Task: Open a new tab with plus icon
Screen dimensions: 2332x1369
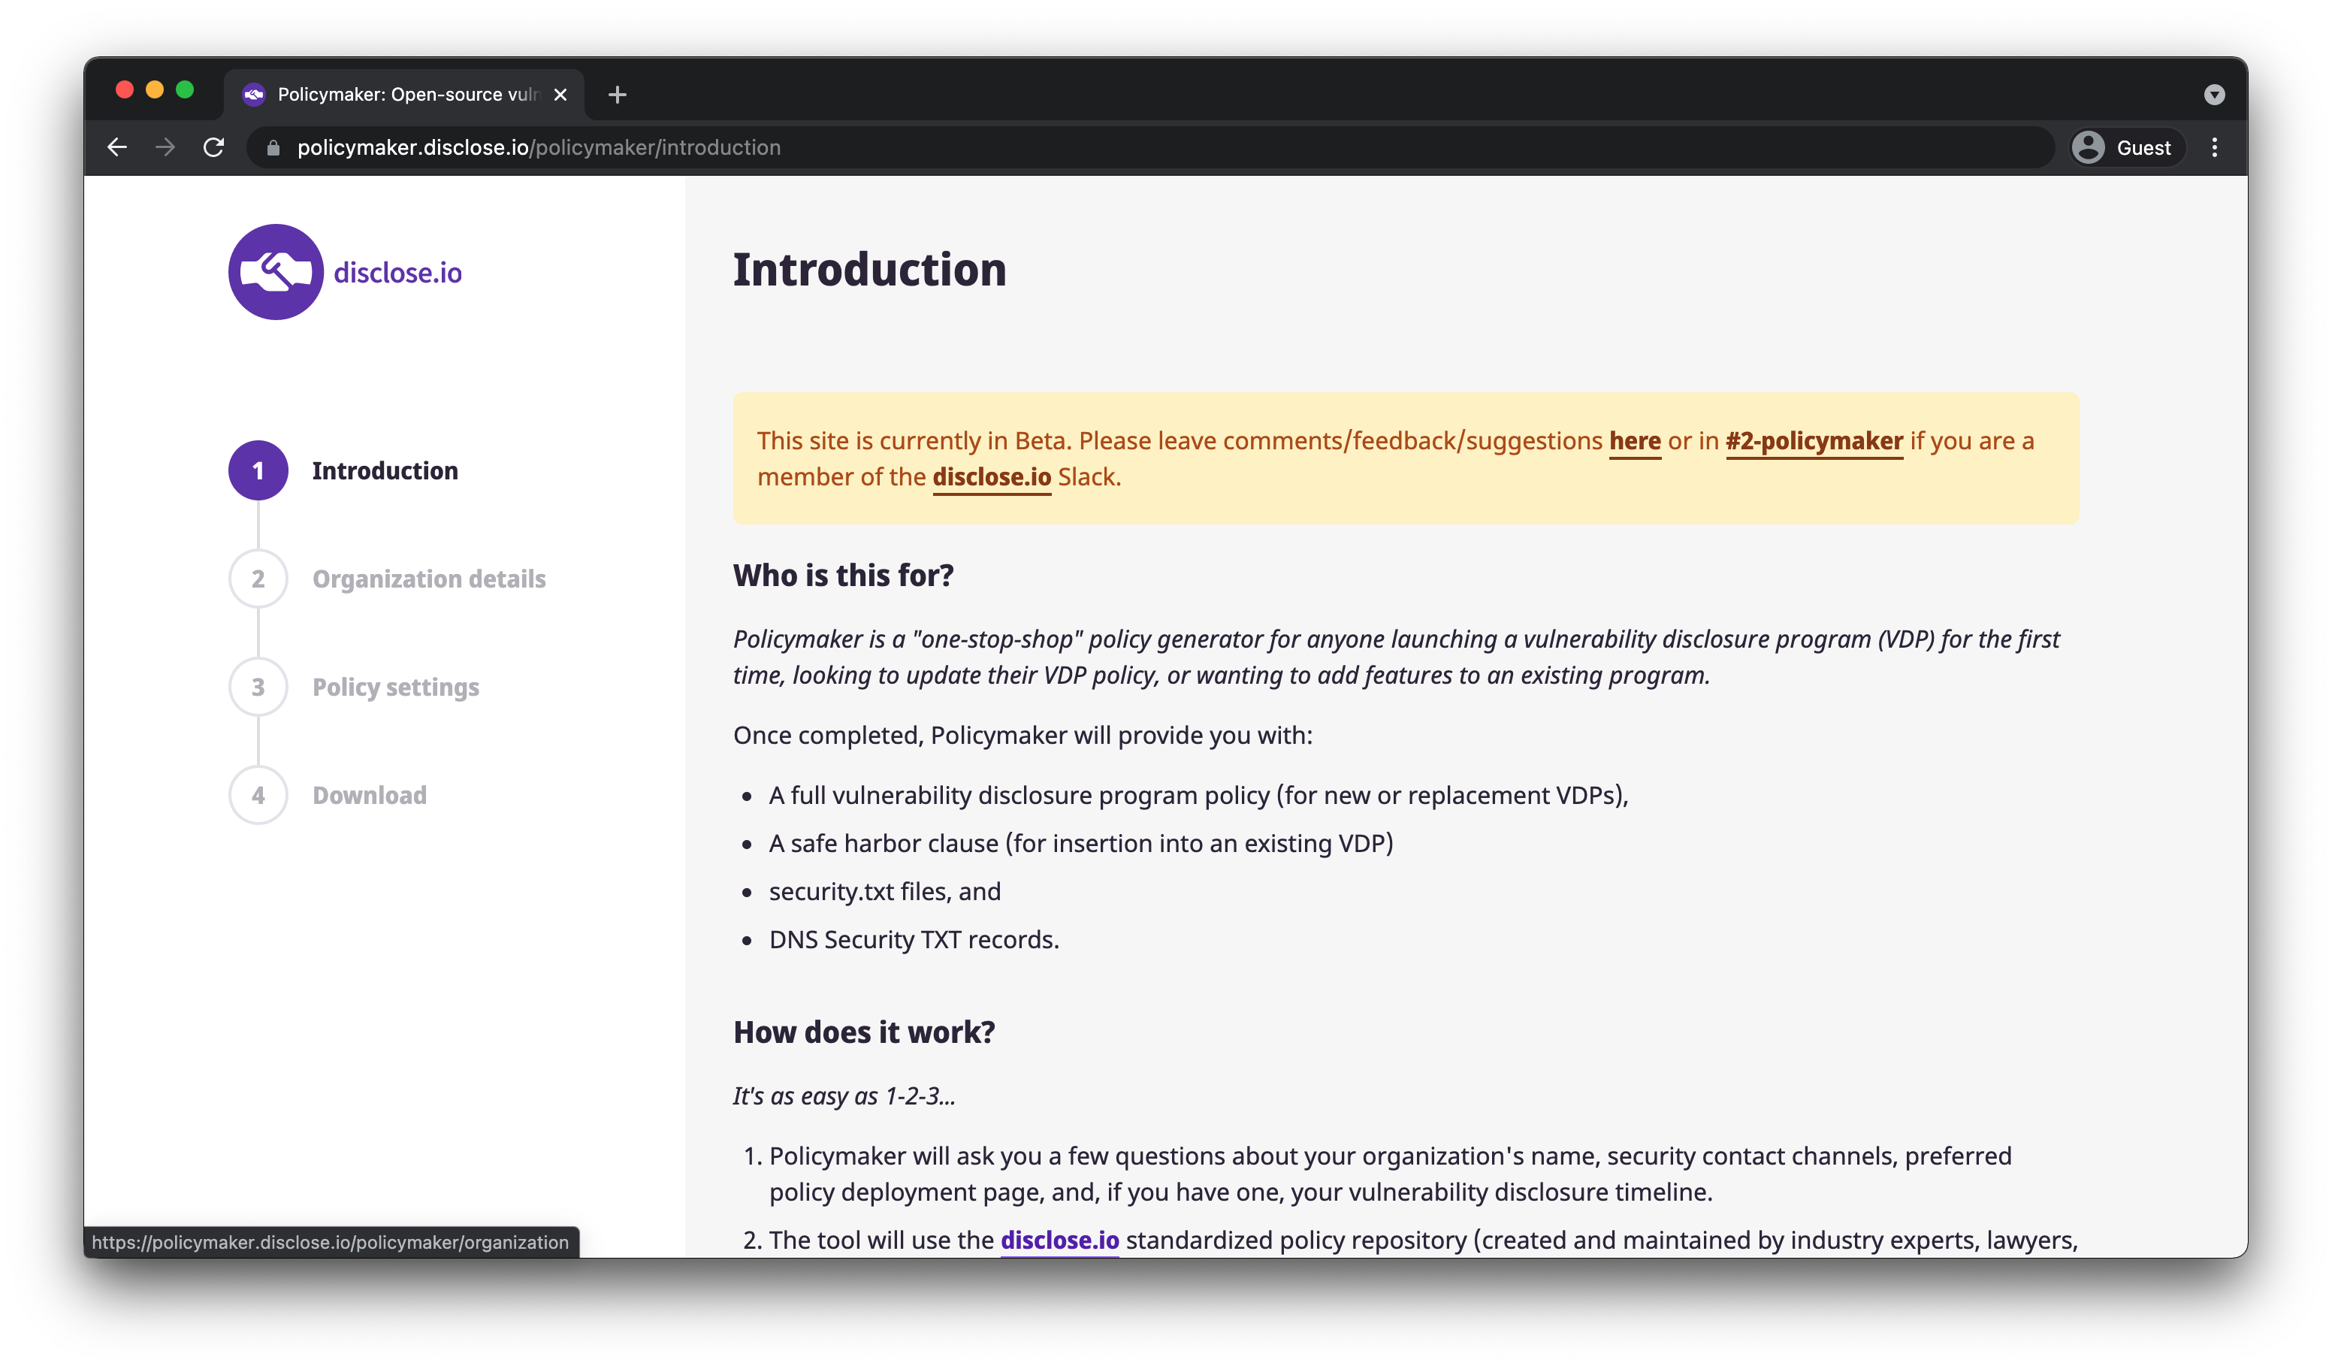Action: pos(618,95)
